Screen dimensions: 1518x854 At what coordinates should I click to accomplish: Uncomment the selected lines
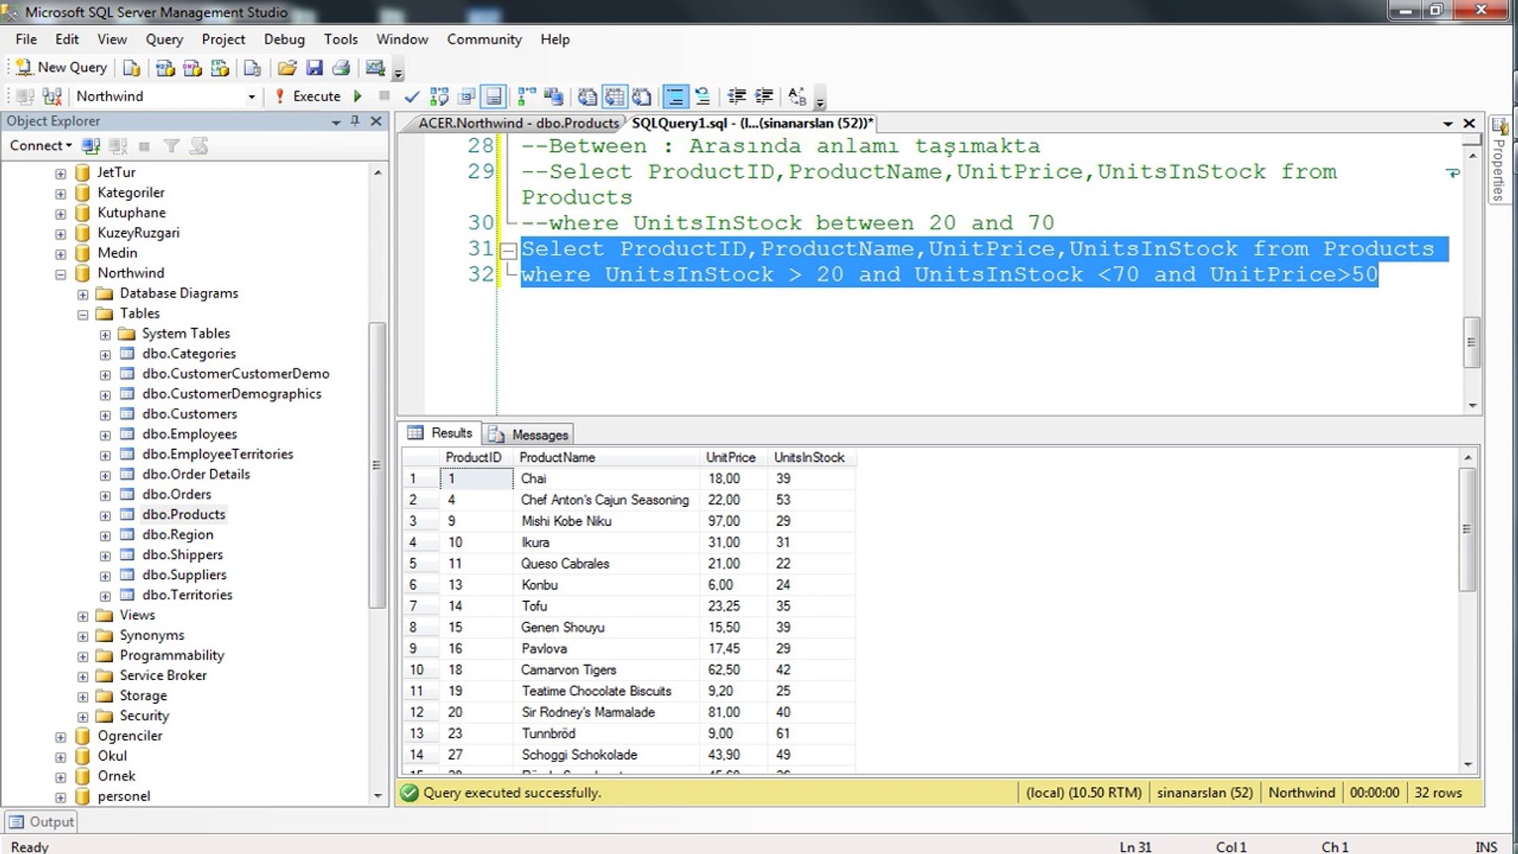702,96
